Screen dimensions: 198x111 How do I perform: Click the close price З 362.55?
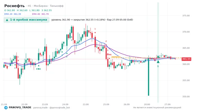47,10
